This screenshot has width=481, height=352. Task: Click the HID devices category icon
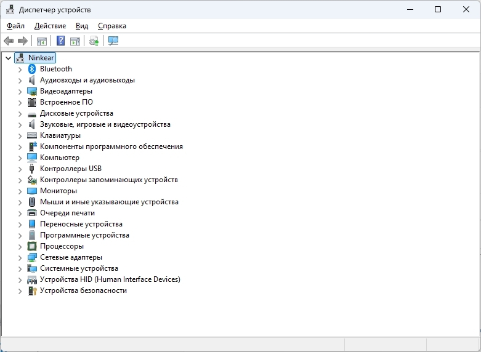(x=32, y=279)
